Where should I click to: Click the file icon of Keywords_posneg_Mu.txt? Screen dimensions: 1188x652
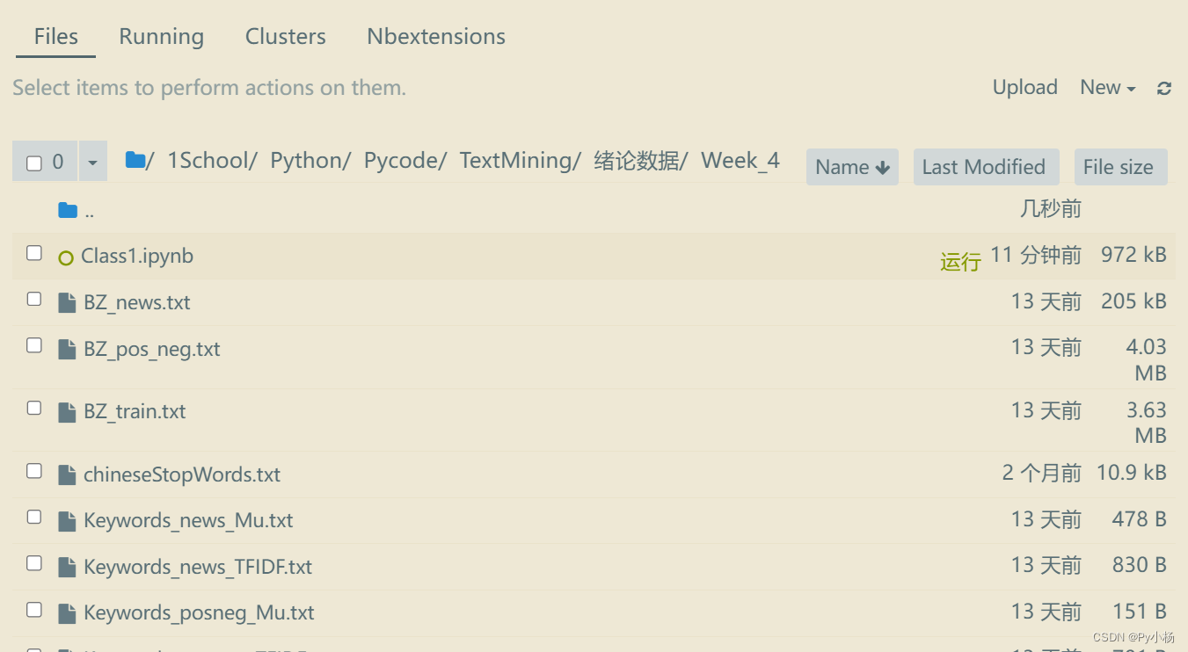point(67,613)
